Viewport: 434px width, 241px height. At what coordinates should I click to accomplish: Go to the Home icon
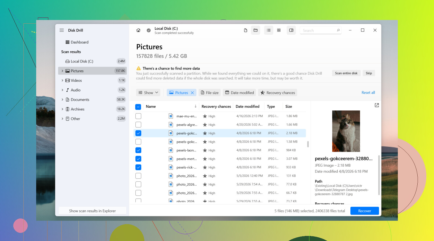tap(138, 30)
